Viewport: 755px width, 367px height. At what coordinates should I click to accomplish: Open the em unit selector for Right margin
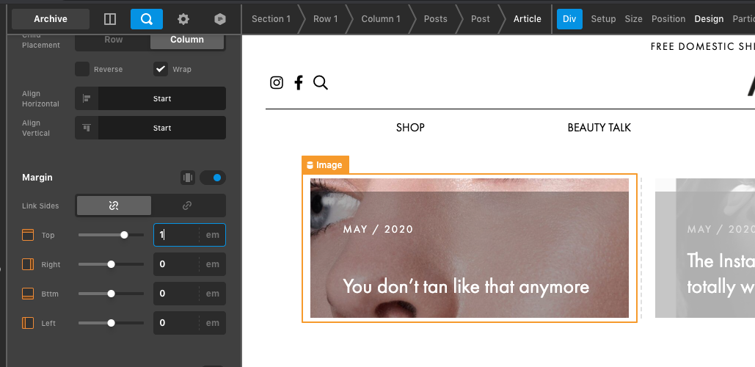212,264
